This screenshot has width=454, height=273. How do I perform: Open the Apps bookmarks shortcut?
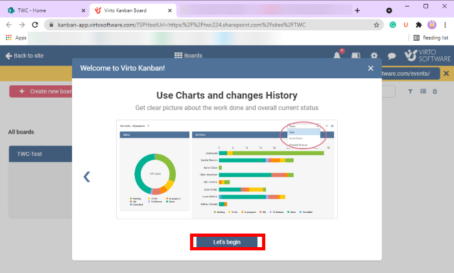click(x=16, y=38)
